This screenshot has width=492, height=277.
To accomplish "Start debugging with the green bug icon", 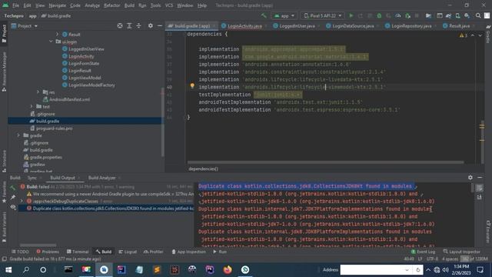I will (379, 15).
